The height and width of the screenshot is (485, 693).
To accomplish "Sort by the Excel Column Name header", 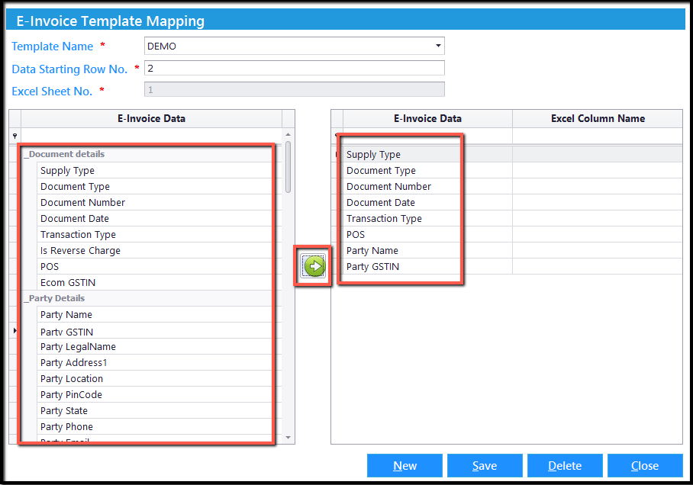I will tap(597, 117).
